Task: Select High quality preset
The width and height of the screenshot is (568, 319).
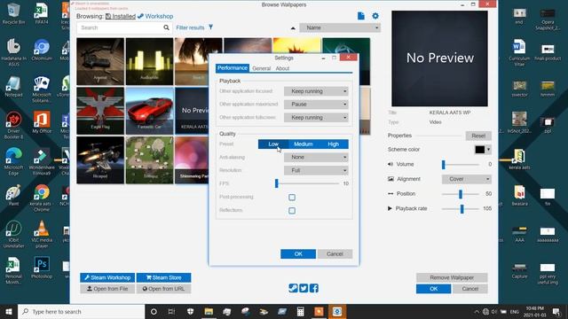Action: pyautogui.click(x=334, y=144)
